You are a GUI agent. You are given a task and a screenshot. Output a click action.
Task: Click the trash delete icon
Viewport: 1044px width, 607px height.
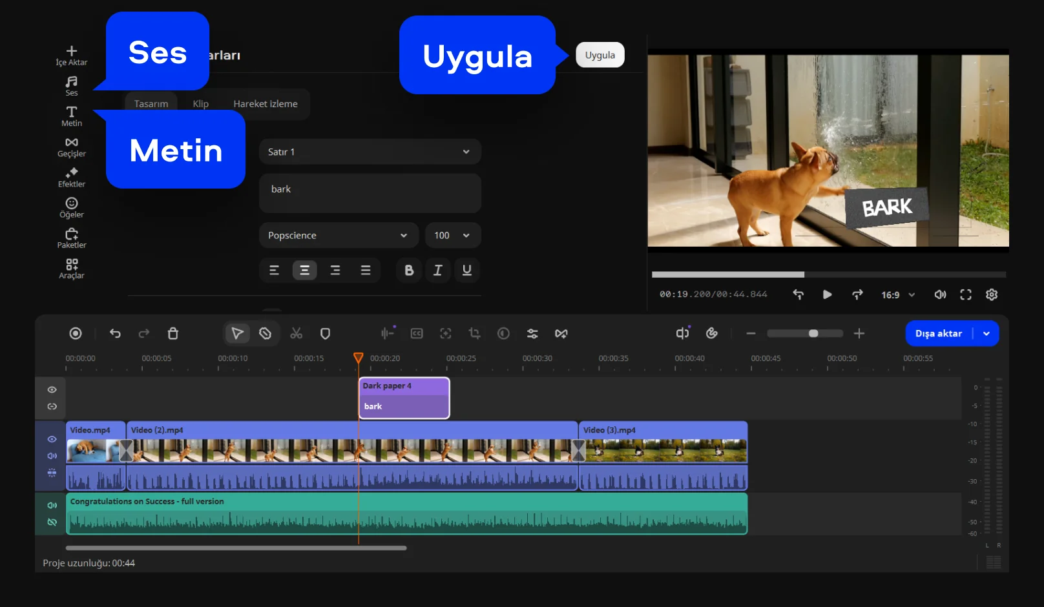coord(172,333)
